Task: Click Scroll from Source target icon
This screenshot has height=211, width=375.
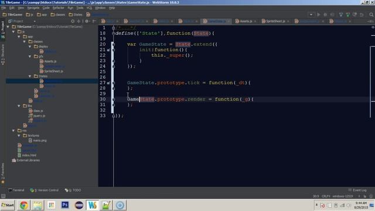Action: tap(73, 21)
